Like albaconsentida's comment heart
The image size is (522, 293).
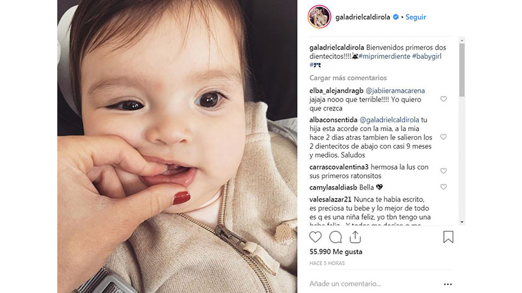click(x=443, y=137)
